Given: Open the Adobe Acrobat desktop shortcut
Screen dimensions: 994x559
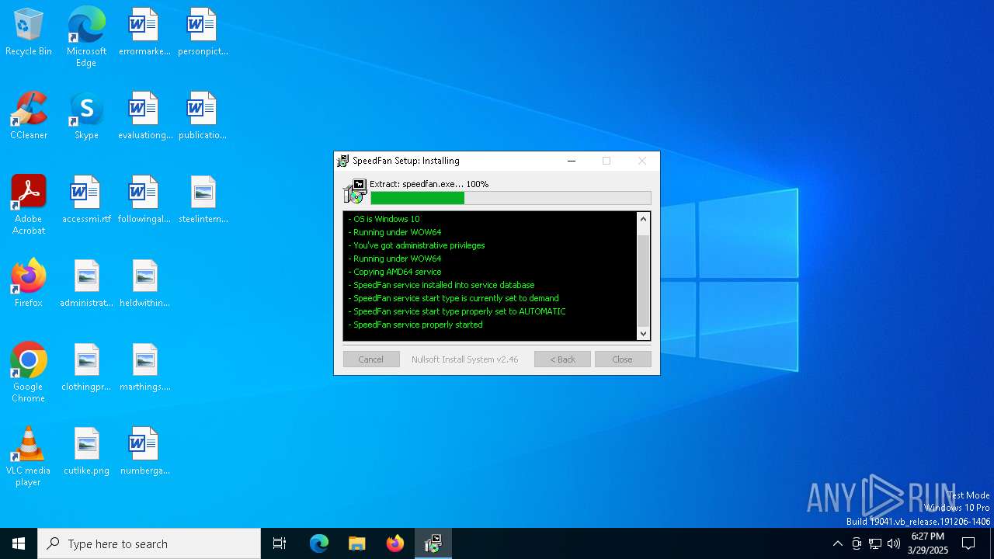Looking at the screenshot, I should click(29, 205).
